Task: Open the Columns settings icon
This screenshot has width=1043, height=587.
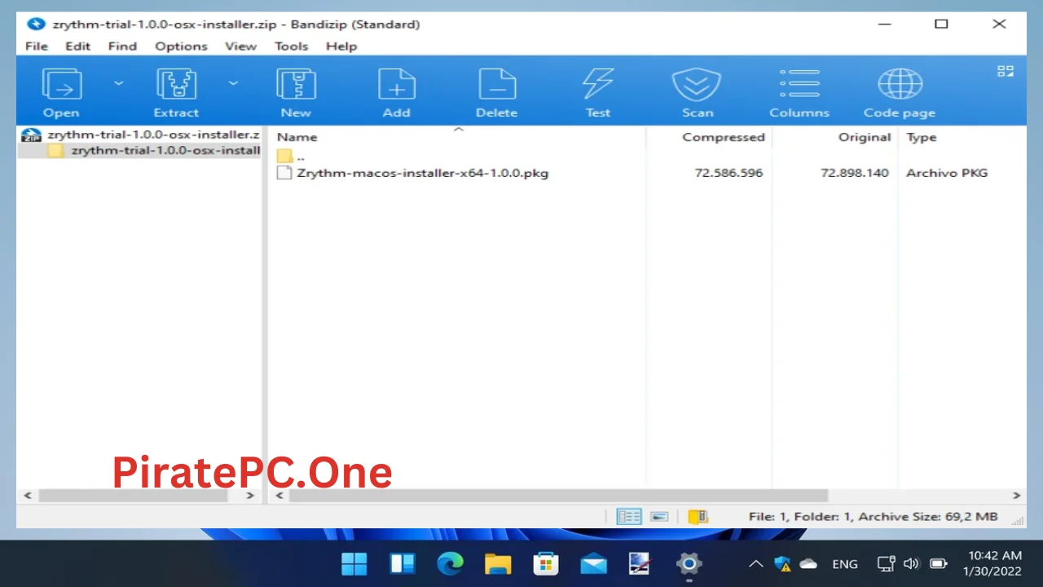Action: point(799,85)
